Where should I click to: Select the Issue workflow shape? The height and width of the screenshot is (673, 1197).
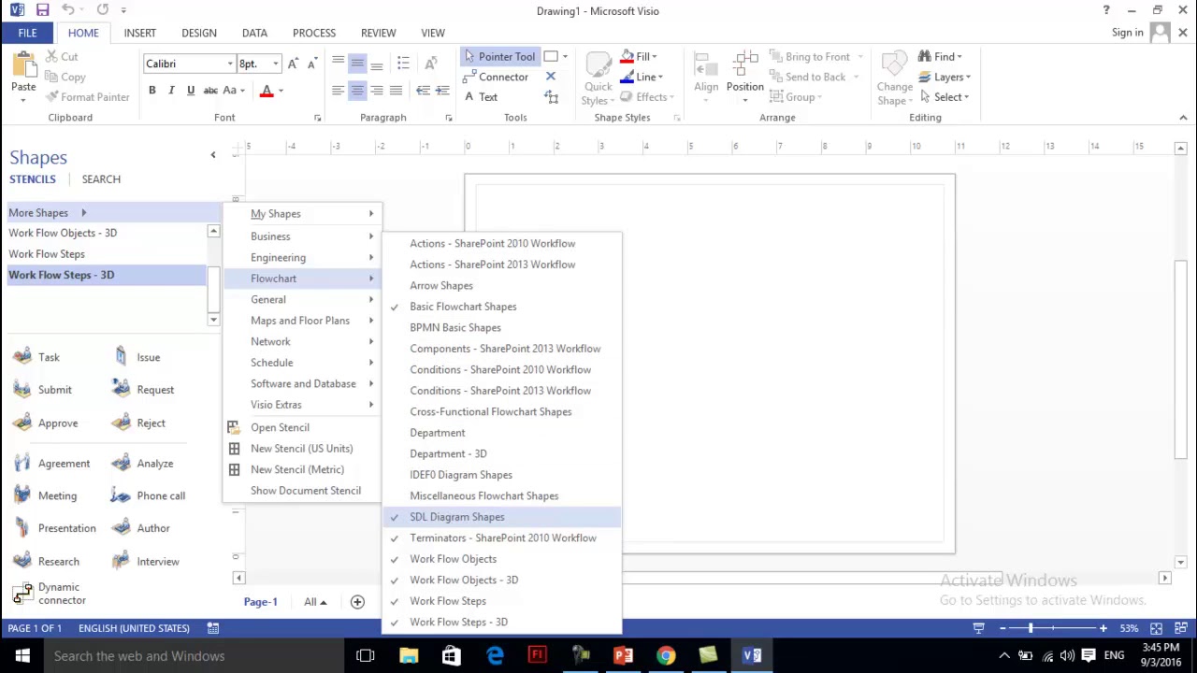click(137, 357)
